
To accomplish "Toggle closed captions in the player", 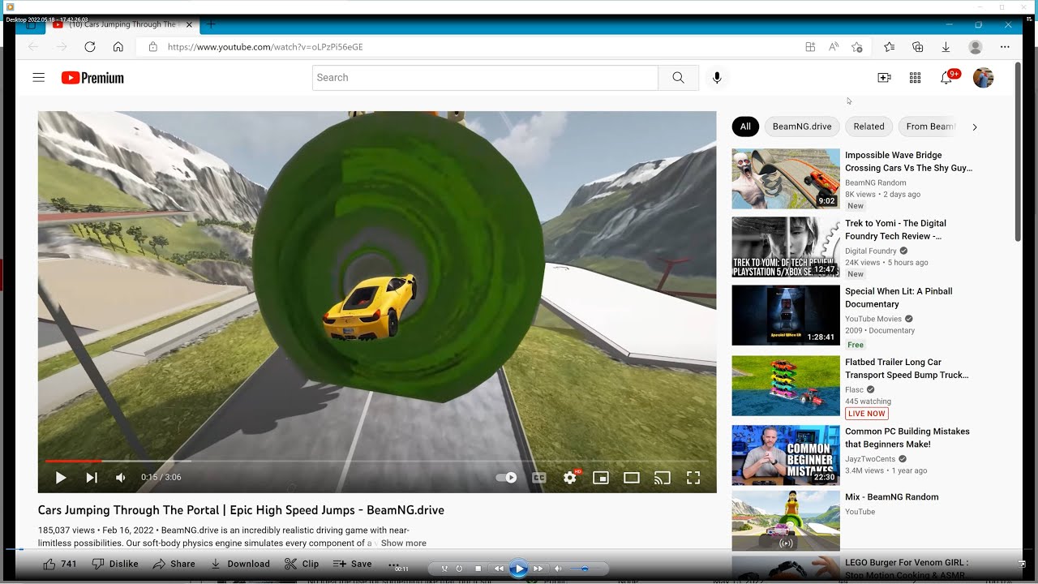I will click(538, 478).
